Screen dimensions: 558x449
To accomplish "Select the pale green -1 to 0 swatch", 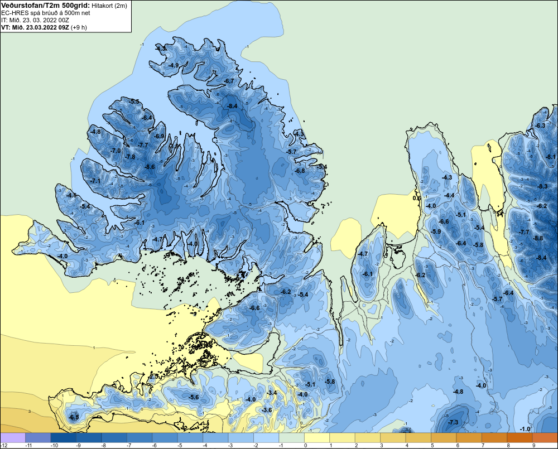I will point(292,437).
